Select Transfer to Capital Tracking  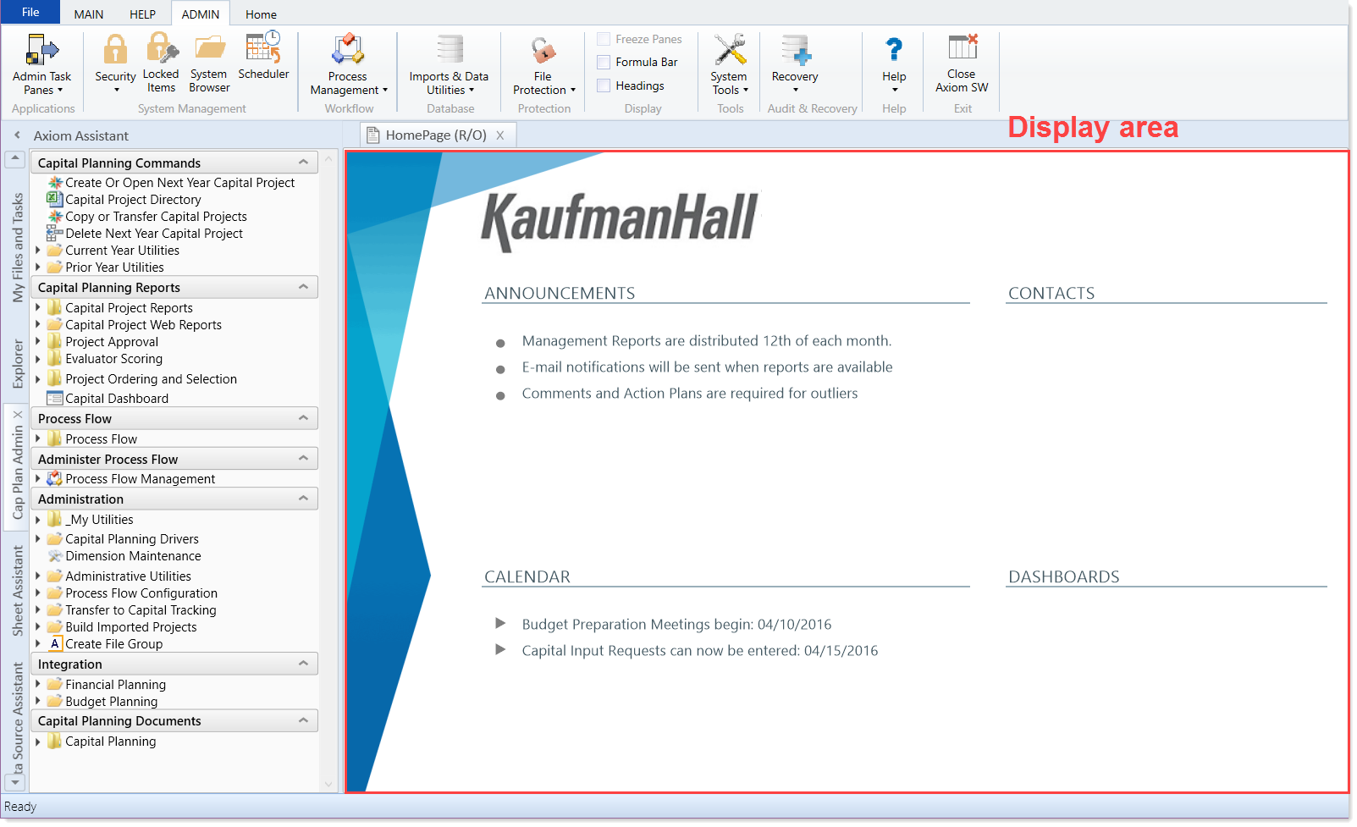(141, 610)
